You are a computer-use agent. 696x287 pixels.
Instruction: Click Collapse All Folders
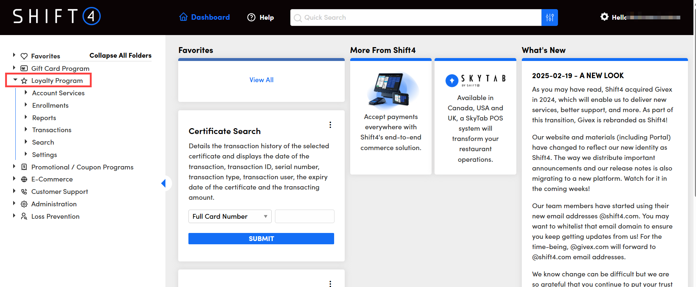point(120,56)
